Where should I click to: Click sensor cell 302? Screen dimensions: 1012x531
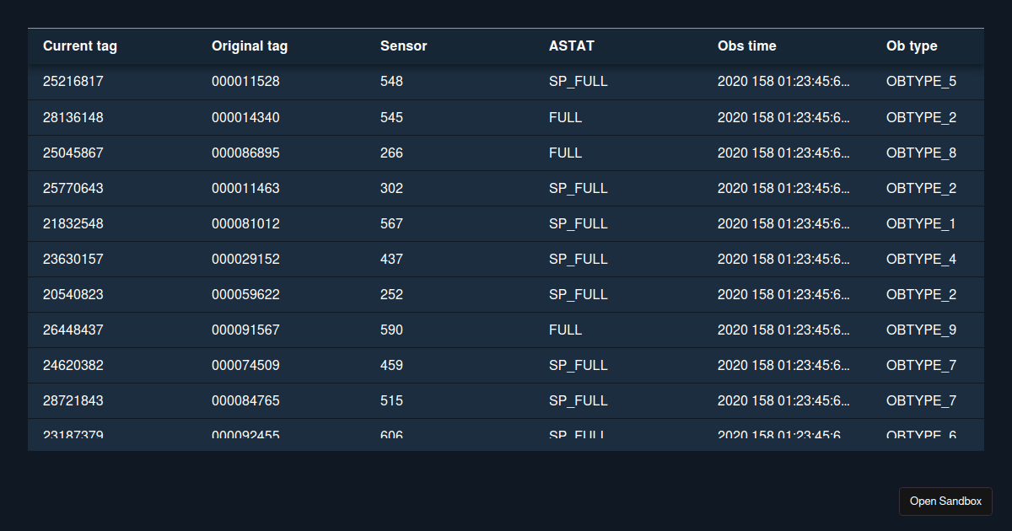(x=392, y=188)
